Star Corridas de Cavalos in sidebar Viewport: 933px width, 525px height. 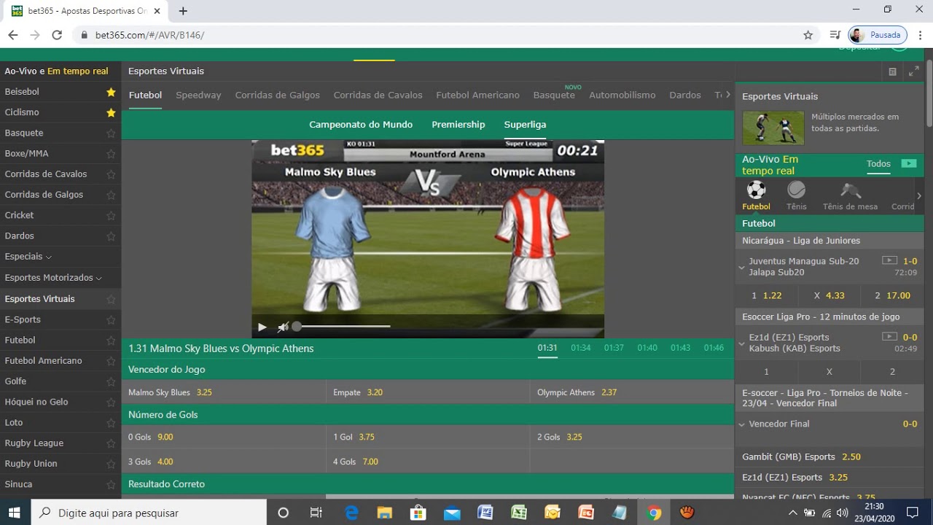111,174
